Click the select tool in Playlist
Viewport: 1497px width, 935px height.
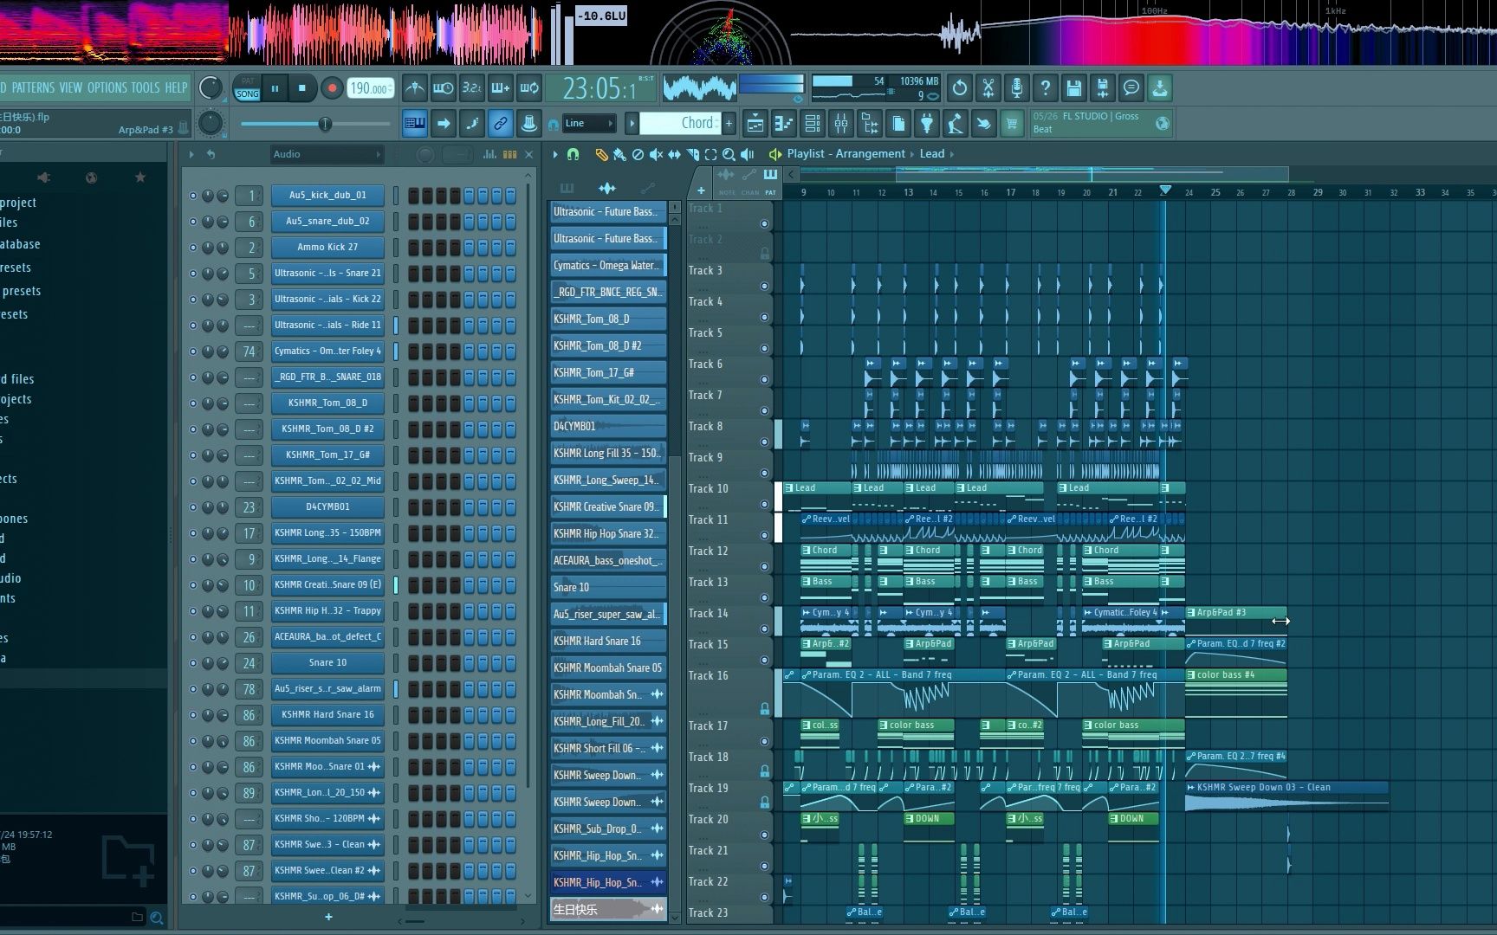(710, 154)
